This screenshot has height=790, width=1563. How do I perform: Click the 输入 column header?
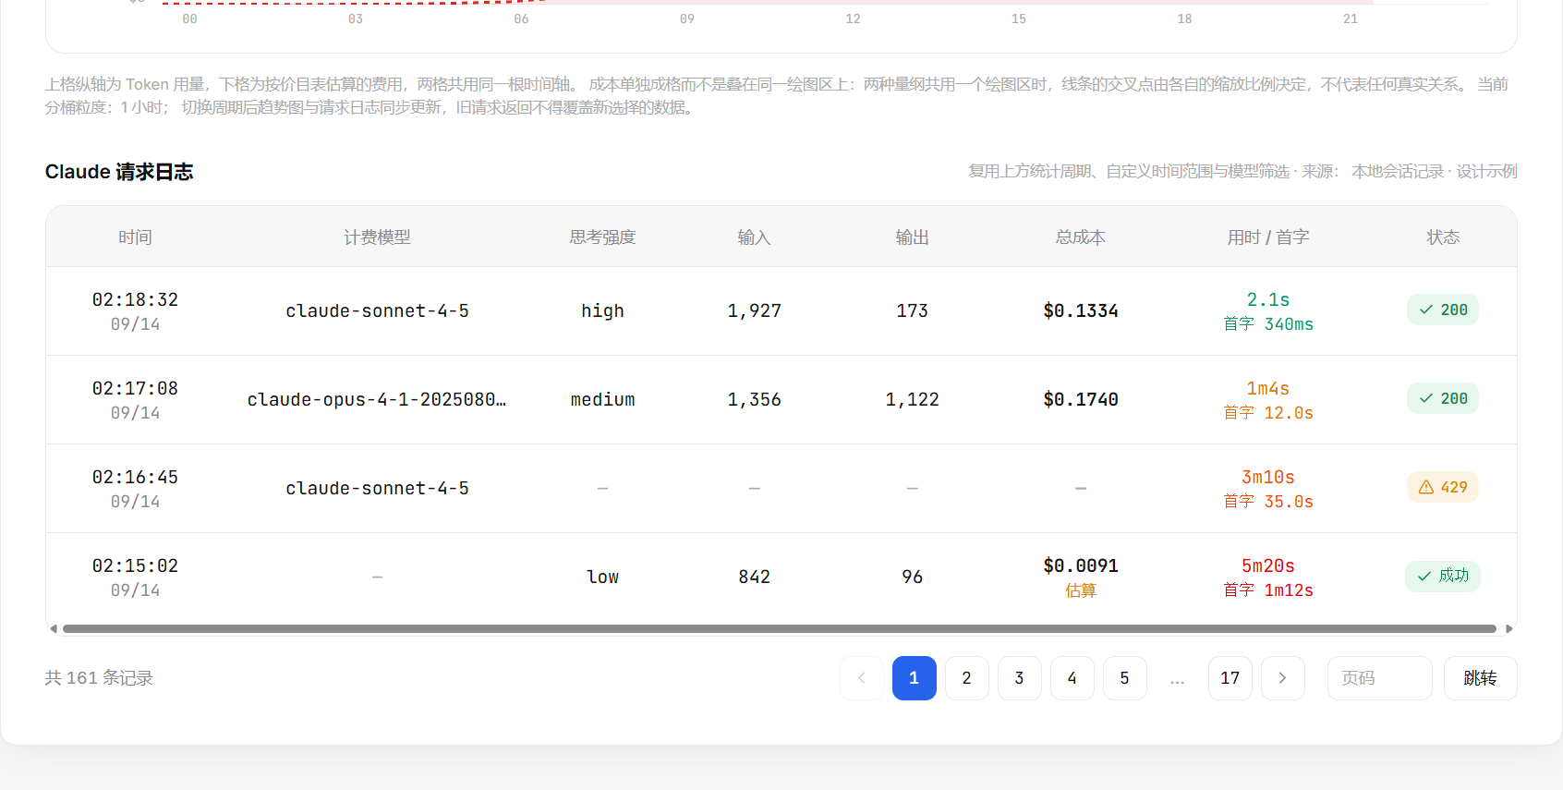tap(754, 237)
